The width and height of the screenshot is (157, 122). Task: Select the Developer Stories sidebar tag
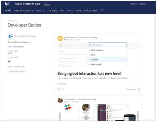(17, 71)
